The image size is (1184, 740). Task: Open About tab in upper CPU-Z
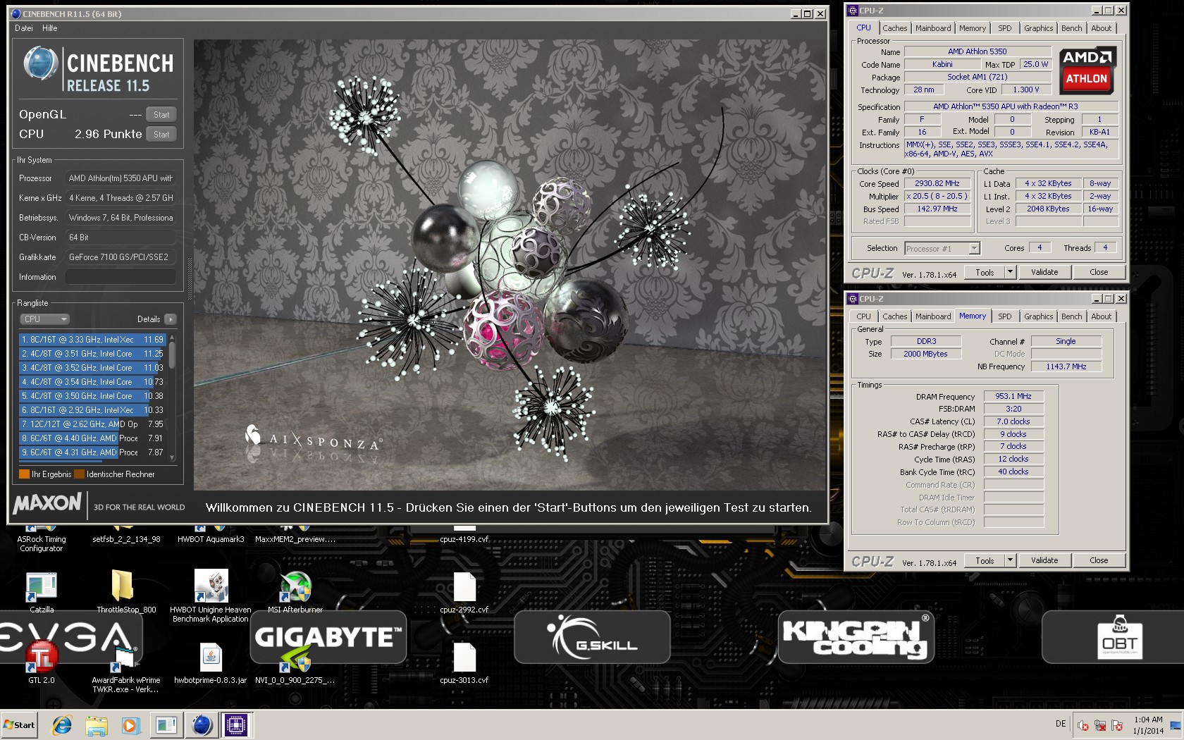tap(1102, 28)
